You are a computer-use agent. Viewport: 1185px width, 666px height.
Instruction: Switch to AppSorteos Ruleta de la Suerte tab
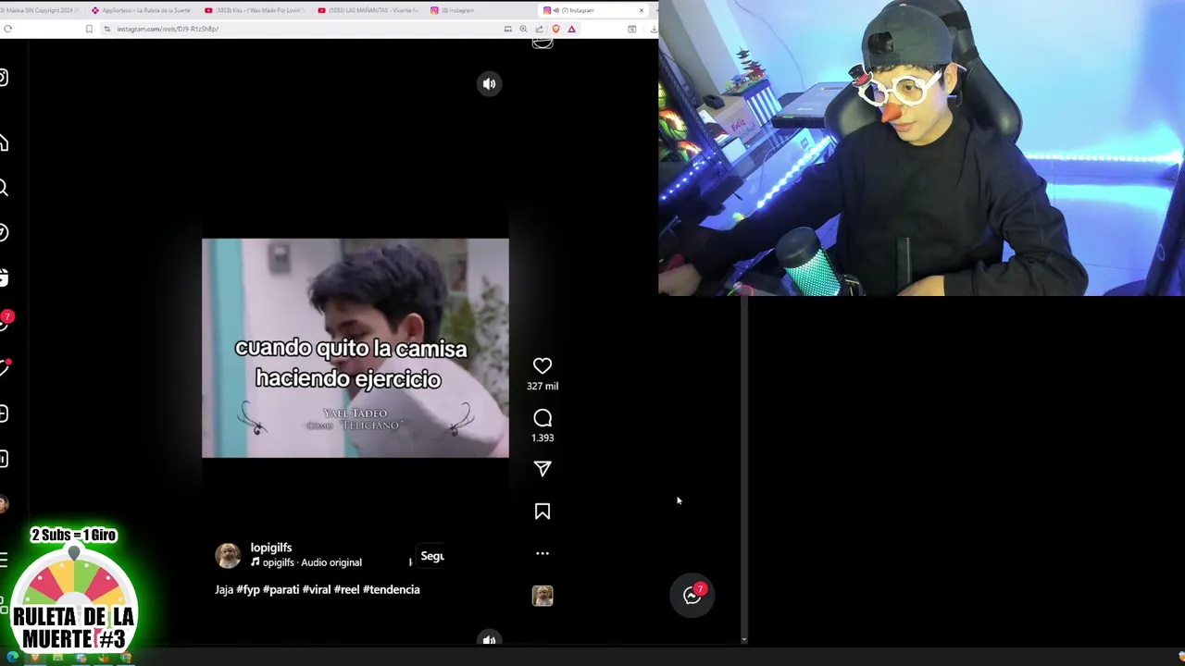pyautogui.click(x=141, y=10)
